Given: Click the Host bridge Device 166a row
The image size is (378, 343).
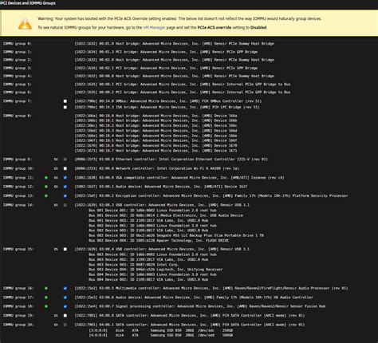Looking at the screenshot, I should click(156, 116).
